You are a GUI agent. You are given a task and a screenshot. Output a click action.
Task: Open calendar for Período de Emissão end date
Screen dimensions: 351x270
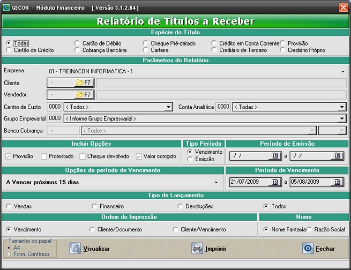tap(337, 156)
